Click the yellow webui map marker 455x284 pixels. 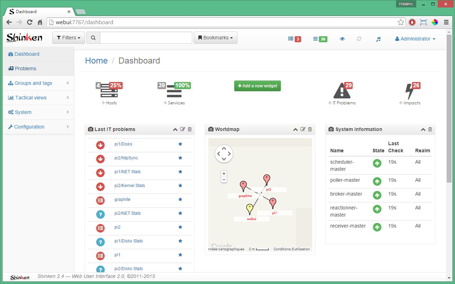[250, 209]
